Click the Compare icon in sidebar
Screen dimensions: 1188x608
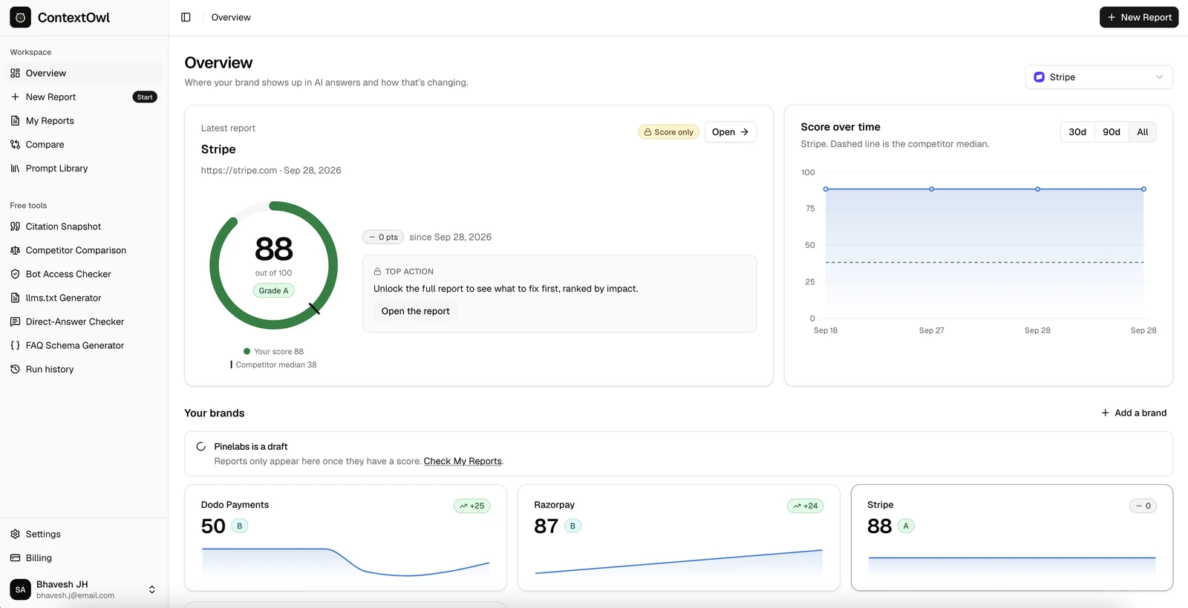tap(15, 144)
